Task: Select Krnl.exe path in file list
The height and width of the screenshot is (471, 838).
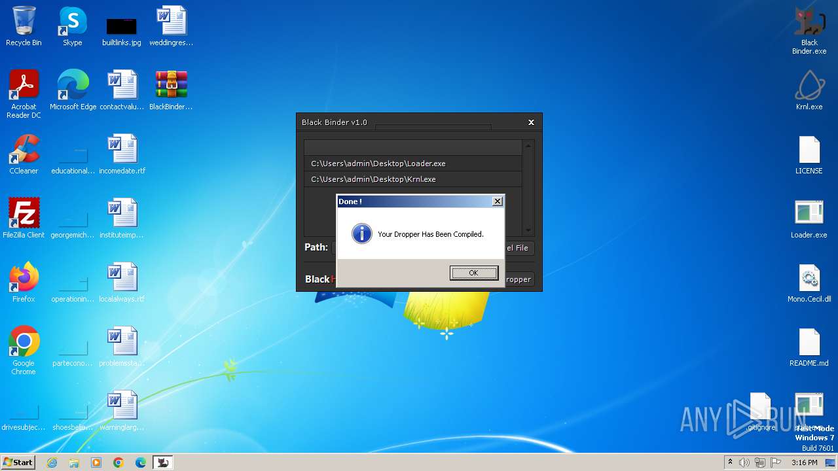Action: (413, 179)
